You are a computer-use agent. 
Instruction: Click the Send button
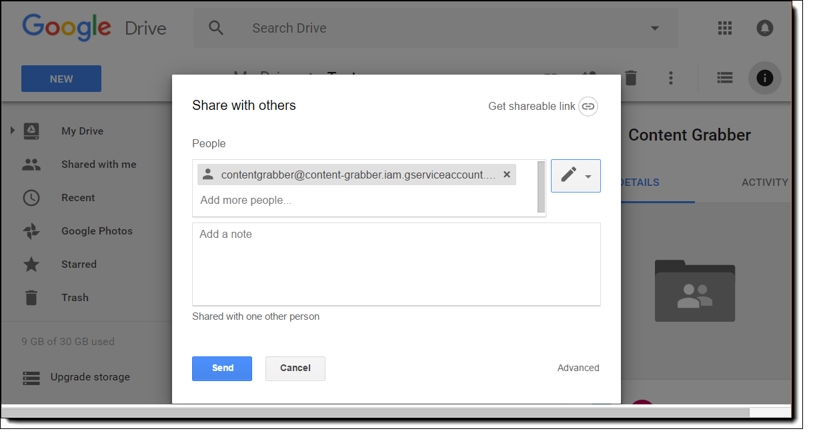point(222,368)
